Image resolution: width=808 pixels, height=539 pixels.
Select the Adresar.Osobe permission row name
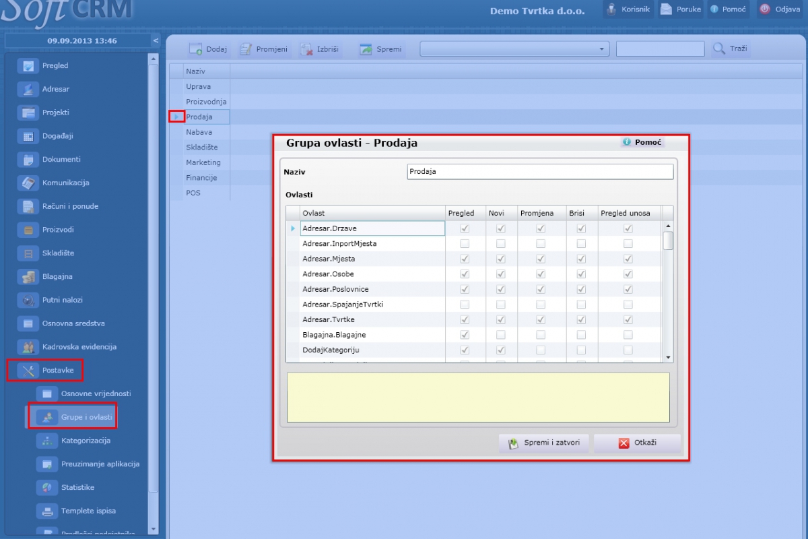coord(372,274)
